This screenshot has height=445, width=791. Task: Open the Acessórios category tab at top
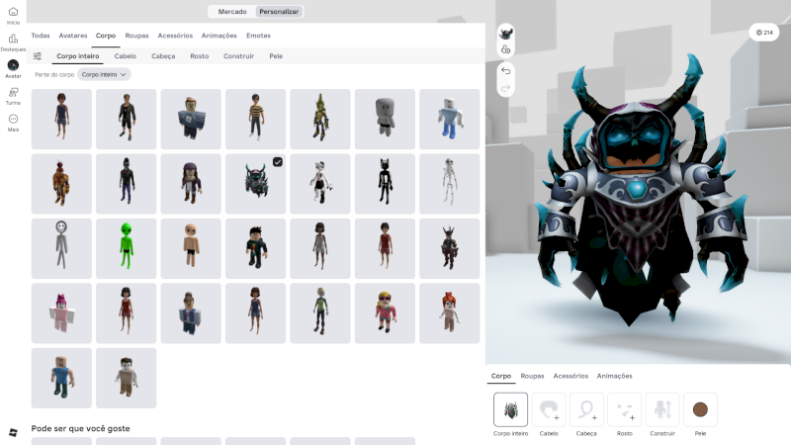[175, 36]
